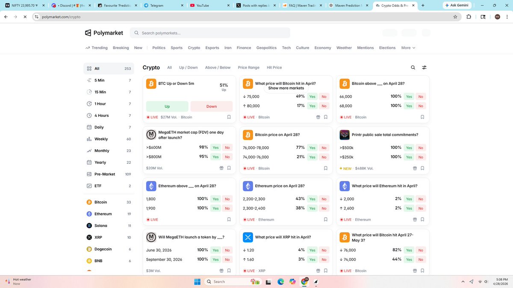Image resolution: width=513 pixels, height=288 pixels.
Task: Select the ETF sidebar filter
Action: [109, 186]
